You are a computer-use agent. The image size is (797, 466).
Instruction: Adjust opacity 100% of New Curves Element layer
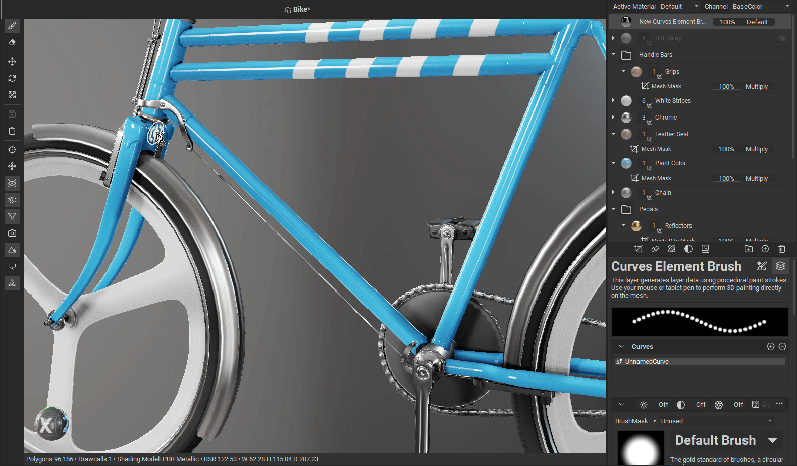[727, 22]
